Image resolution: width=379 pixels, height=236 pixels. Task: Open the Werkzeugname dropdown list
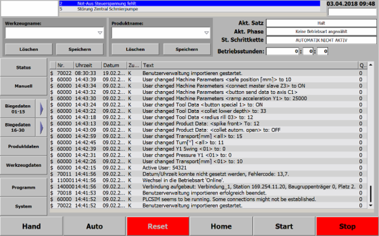[x=100, y=33]
